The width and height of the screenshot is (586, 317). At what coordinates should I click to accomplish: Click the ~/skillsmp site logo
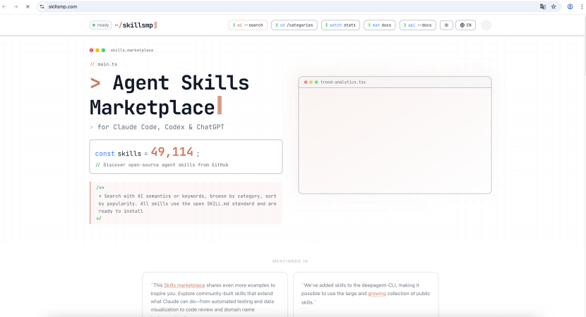(136, 25)
